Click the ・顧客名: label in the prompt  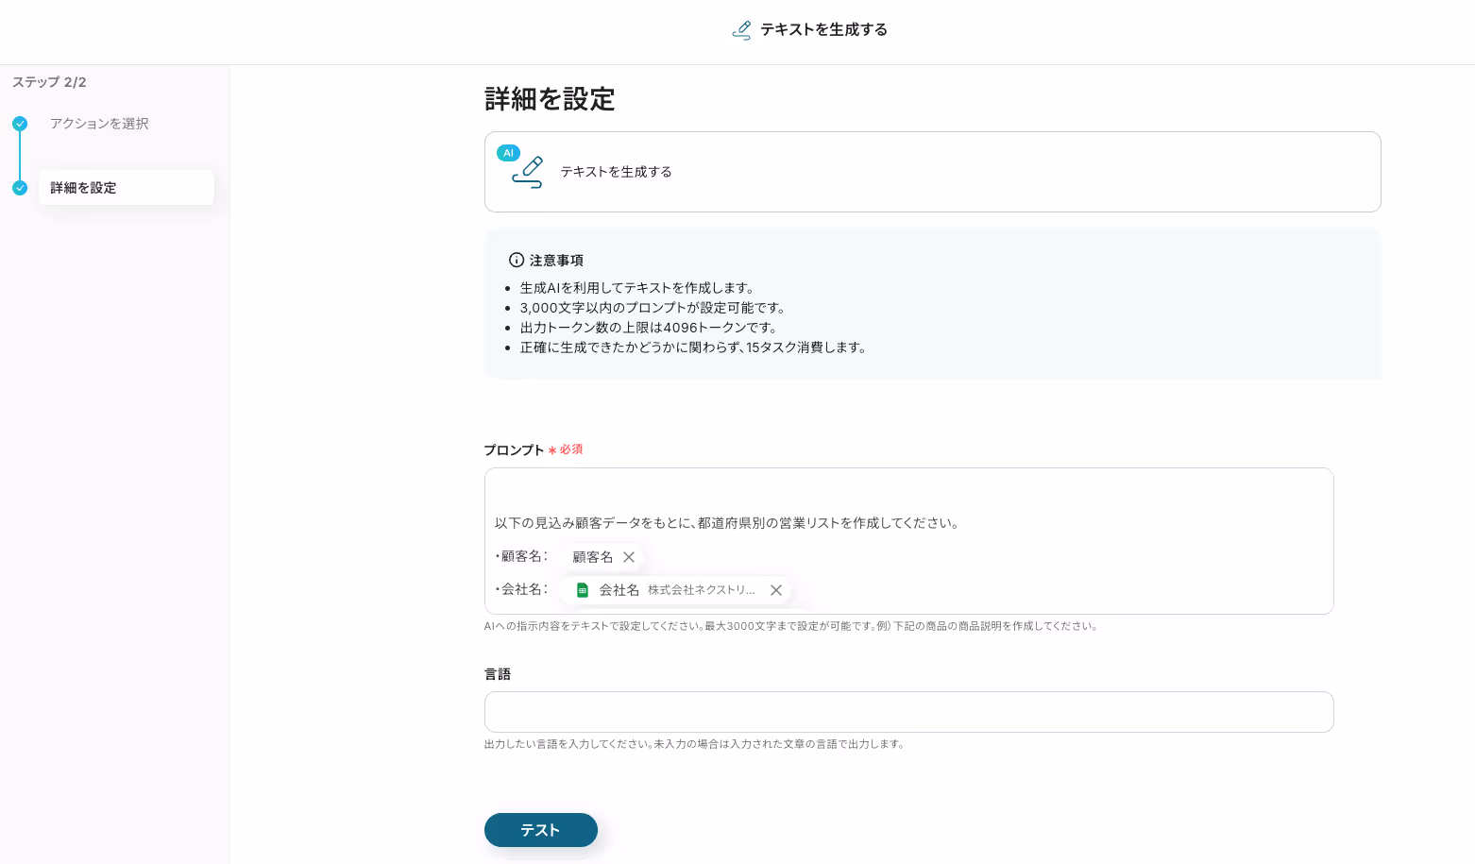pos(521,556)
